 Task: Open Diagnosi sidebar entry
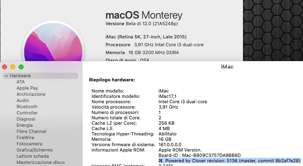26,119
